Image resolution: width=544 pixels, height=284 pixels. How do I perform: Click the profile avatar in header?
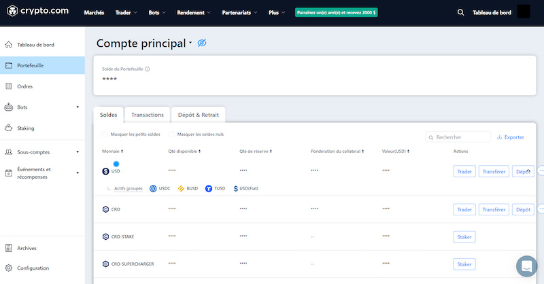point(523,12)
